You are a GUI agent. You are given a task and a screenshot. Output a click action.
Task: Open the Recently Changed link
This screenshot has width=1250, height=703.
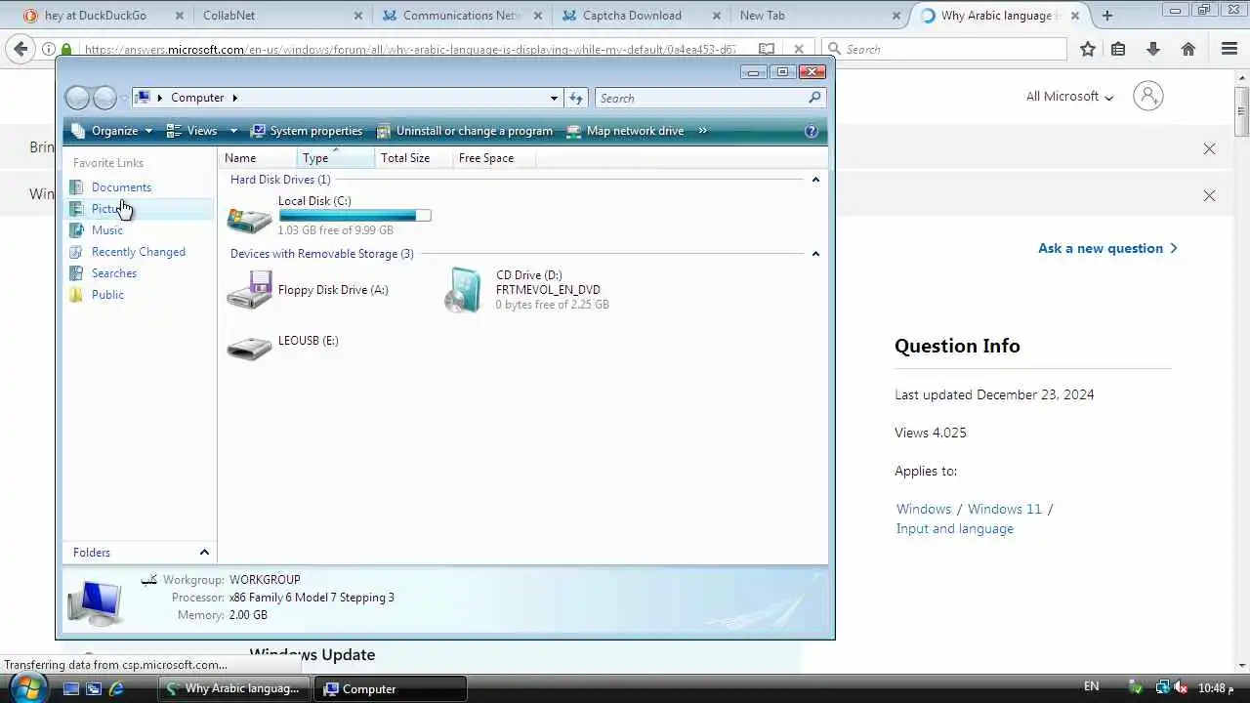coord(139,252)
